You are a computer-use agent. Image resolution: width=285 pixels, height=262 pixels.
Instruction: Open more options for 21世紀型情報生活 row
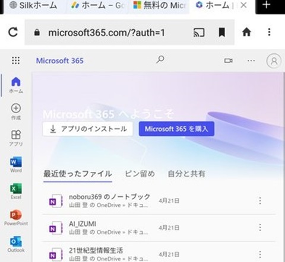pyautogui.click(x=260, y=254)
